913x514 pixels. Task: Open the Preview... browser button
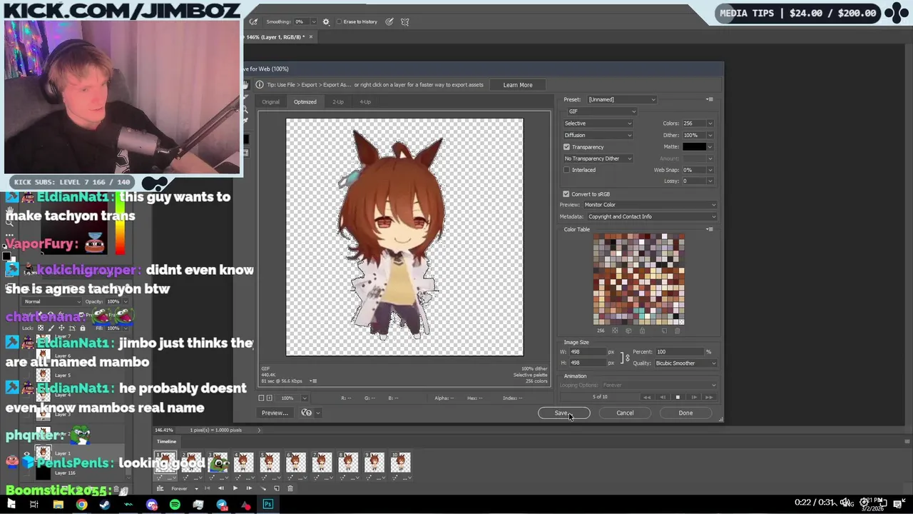pyautogui.click(x=275, y=413)
